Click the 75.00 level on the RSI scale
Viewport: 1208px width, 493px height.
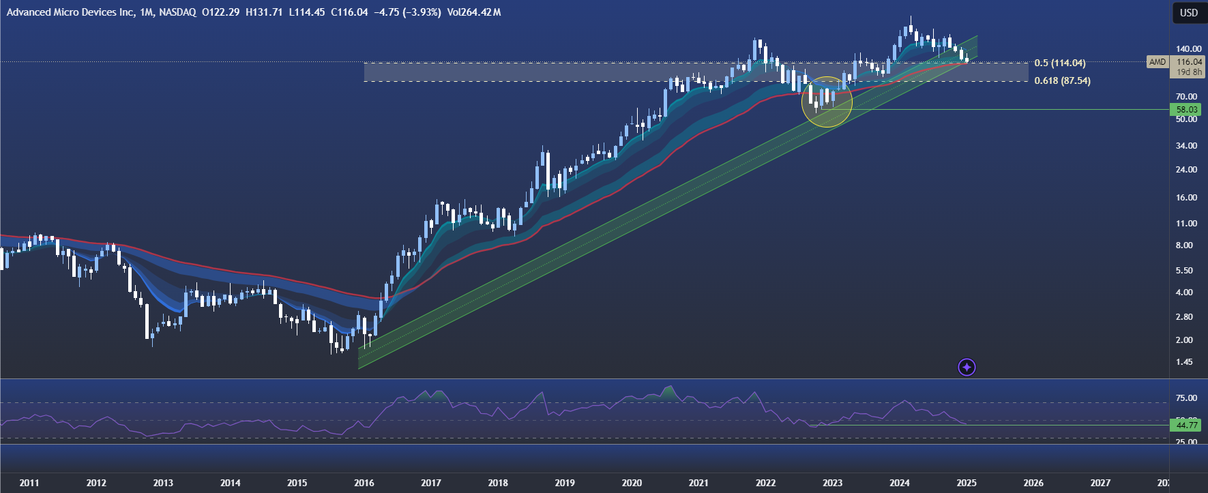(x=1186, y=398)
